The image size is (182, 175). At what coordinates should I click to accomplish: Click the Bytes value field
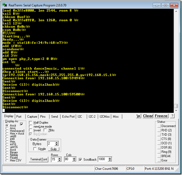coord(51,144)
